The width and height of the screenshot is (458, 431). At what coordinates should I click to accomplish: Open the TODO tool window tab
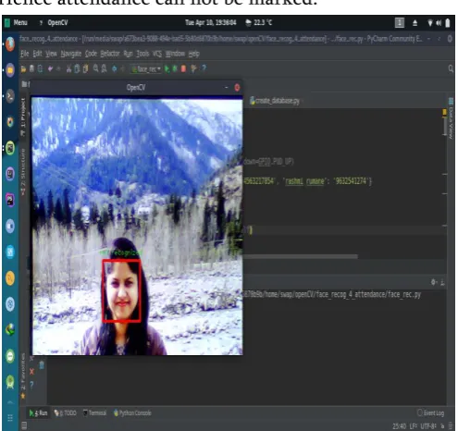coord(65,413)
